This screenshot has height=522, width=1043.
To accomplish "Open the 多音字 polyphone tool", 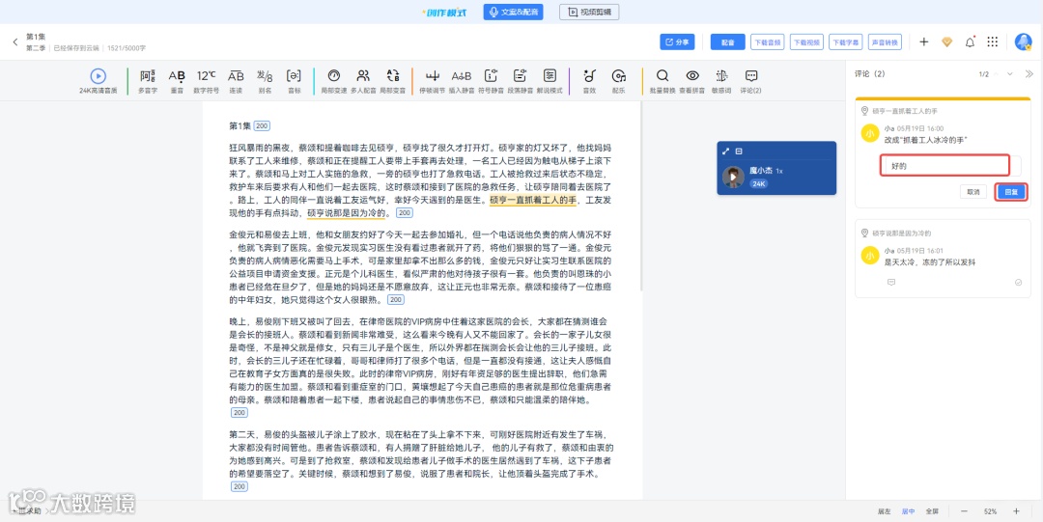I will 148,81.
